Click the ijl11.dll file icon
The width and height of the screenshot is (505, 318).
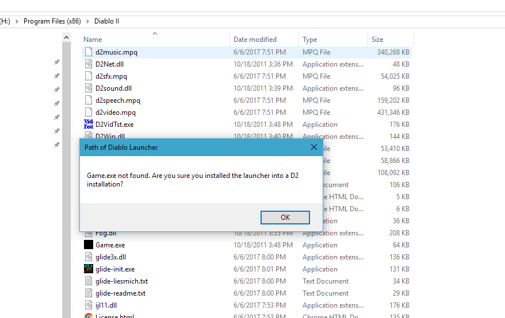point(89,305)
